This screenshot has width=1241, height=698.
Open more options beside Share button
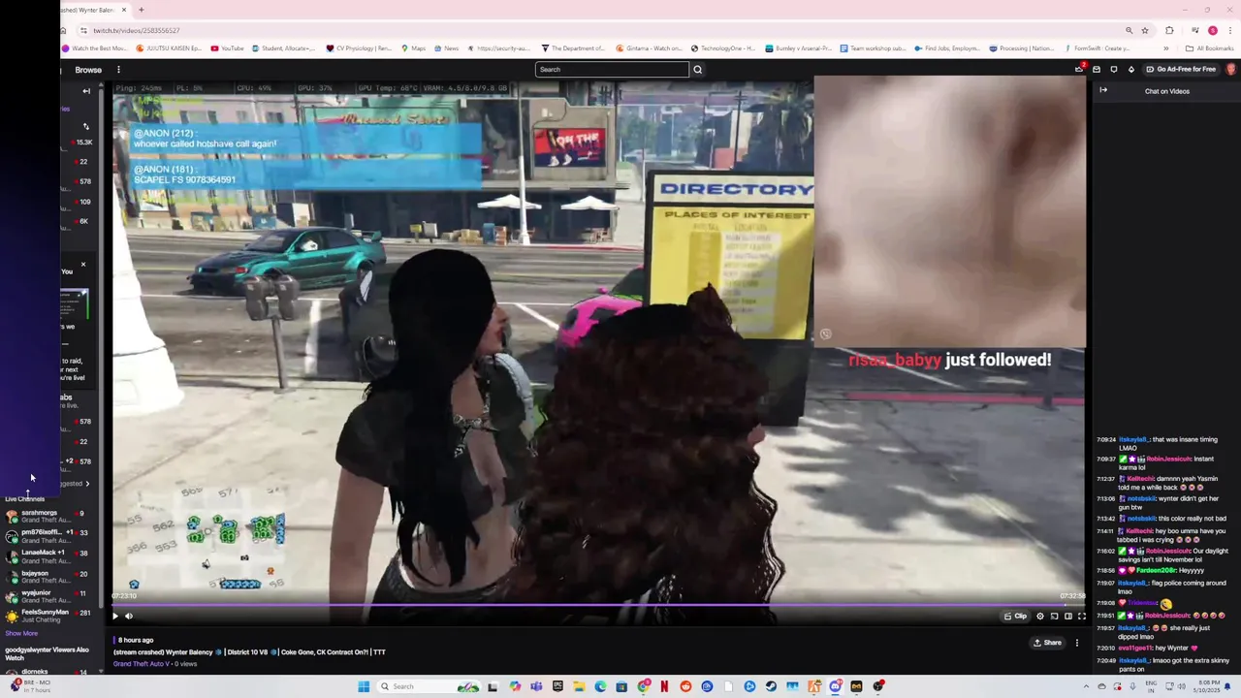1076,643
